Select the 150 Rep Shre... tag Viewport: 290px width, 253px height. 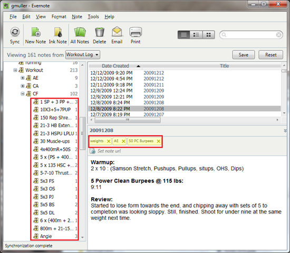point(56,118)
